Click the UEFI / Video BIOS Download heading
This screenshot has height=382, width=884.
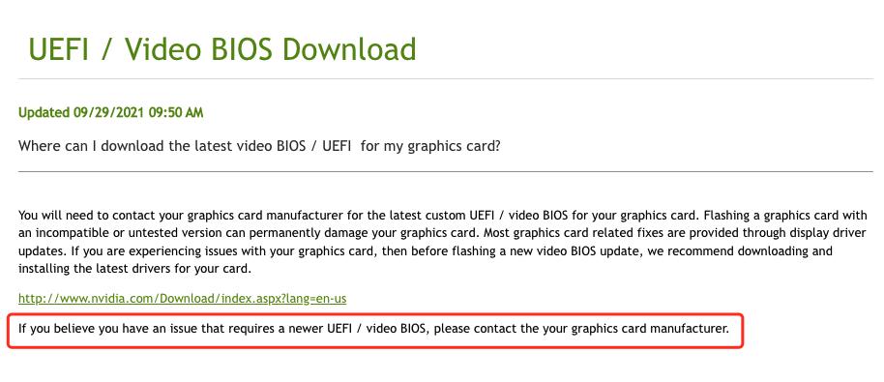(222, 49)
